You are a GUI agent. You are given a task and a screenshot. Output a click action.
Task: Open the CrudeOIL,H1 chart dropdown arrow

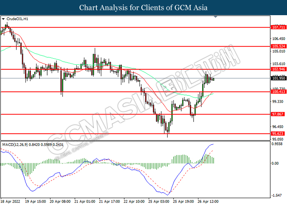(x=3, y=19)
